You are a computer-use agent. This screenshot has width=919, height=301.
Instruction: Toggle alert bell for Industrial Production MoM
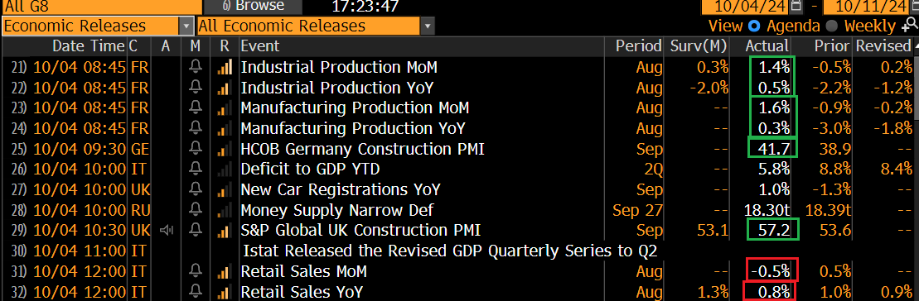point(196,67)
